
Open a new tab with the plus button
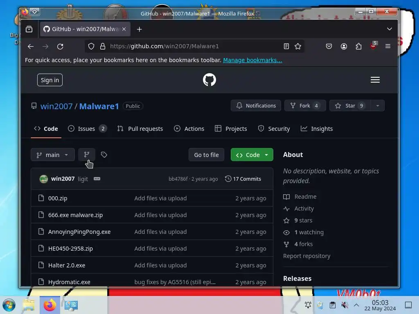139,29
